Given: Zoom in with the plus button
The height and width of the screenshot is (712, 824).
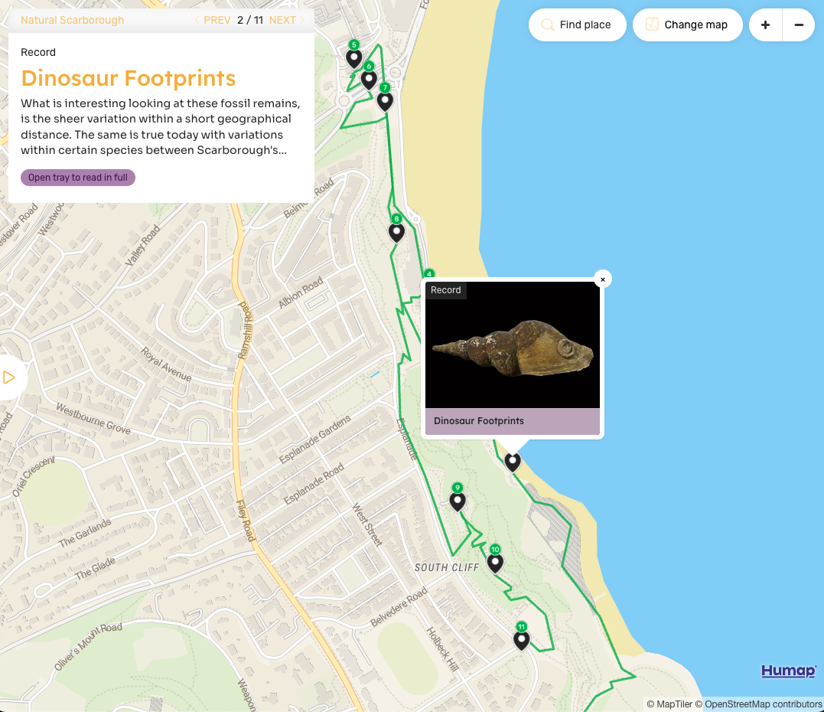Looking at the screenshot, I should coord(765,24).
